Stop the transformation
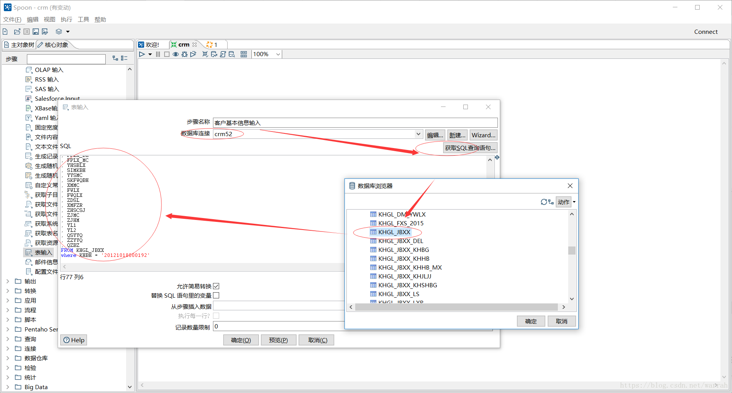The width and height of the screenshot is (732, 393). click(167, 54)
